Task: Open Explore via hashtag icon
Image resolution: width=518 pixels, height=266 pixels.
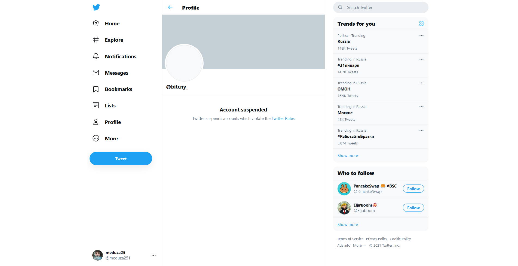Action: pyautogui.click(x=96, y=40)
